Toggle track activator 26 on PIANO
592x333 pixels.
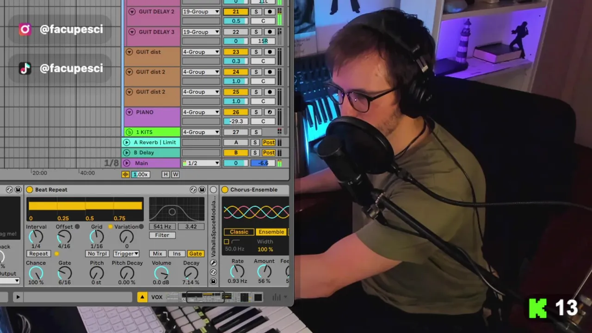[x=236, y=112]
